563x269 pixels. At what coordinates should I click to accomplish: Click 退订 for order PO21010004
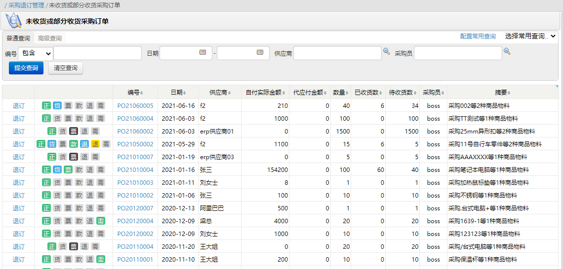(18, 170)
